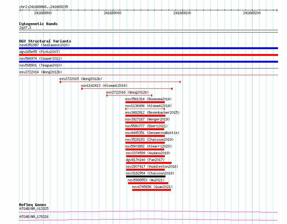Image resolution: width=287 pixels, height=224 pixels.
Task: Click the red bar under nsv3526193
Action: point(145,143)
